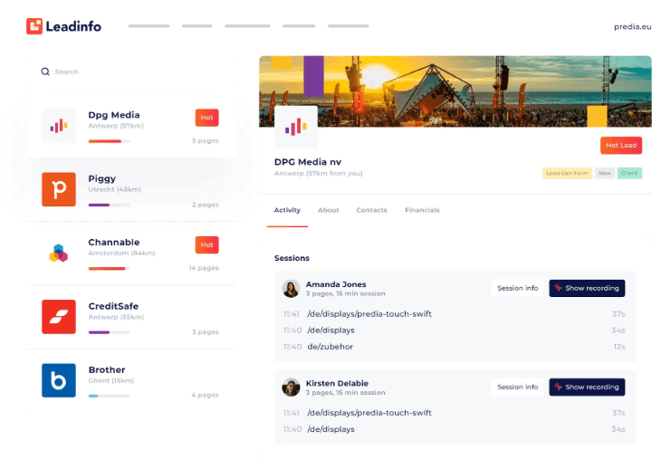Viewport: 671px width, 469px height.
Task: Click DPG Media nv profile logo
Action: click(x=296, y=127)
